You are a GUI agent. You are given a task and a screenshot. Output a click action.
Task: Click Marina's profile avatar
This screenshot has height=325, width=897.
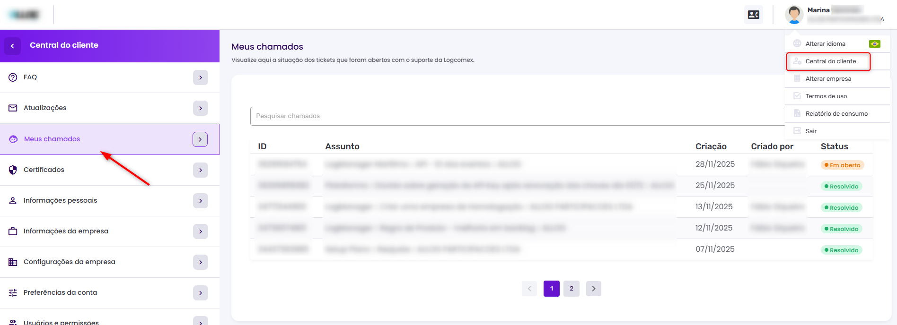click(794, 15)
